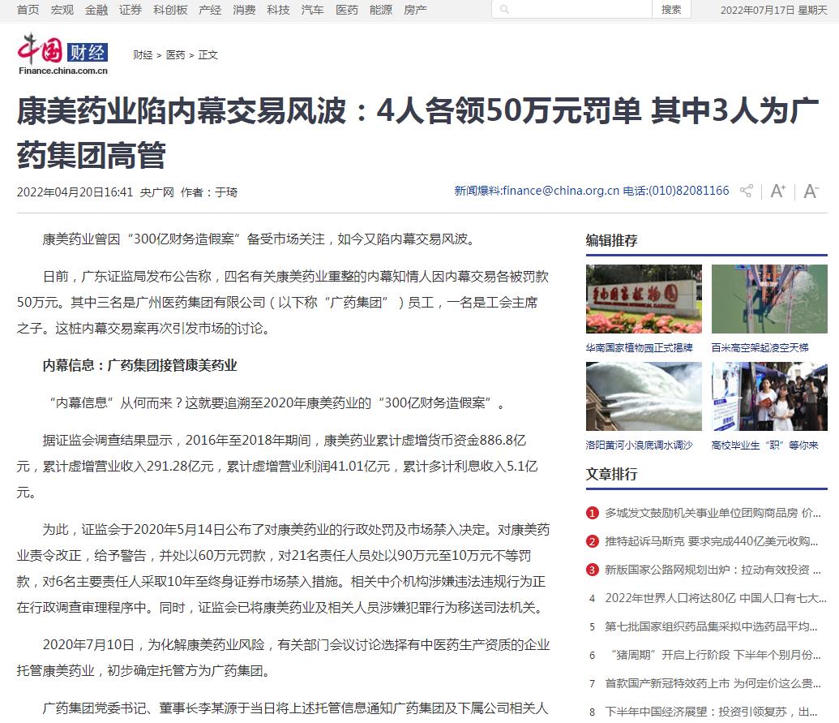The image size is (839, 723).
Task: Open ranked article 多城发文鼓励机关事业单位团购商品房
Action: point(713,513)
